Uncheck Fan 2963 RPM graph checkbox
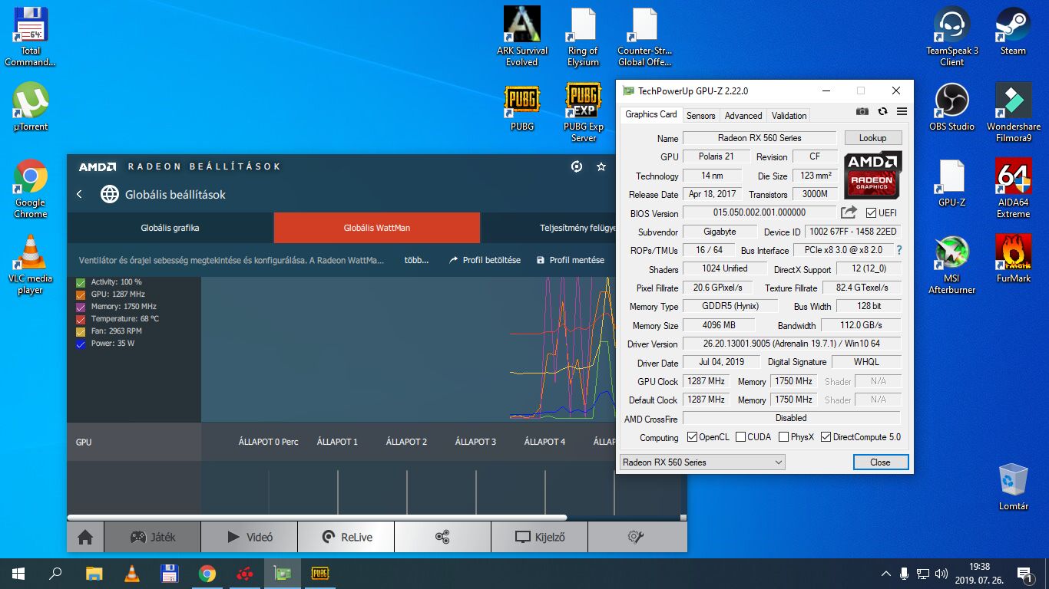The height and width of the screenshot is (589, 1049). [x=81, y=331]
